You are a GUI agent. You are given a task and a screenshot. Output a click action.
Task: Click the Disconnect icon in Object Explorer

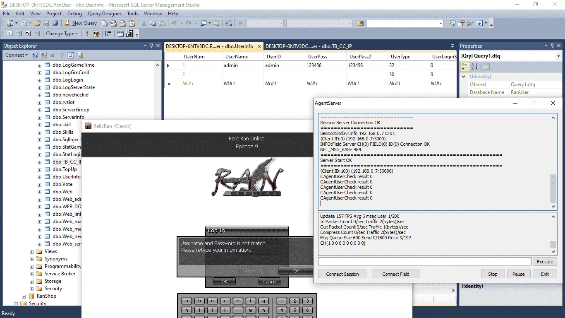pos(43,55)
